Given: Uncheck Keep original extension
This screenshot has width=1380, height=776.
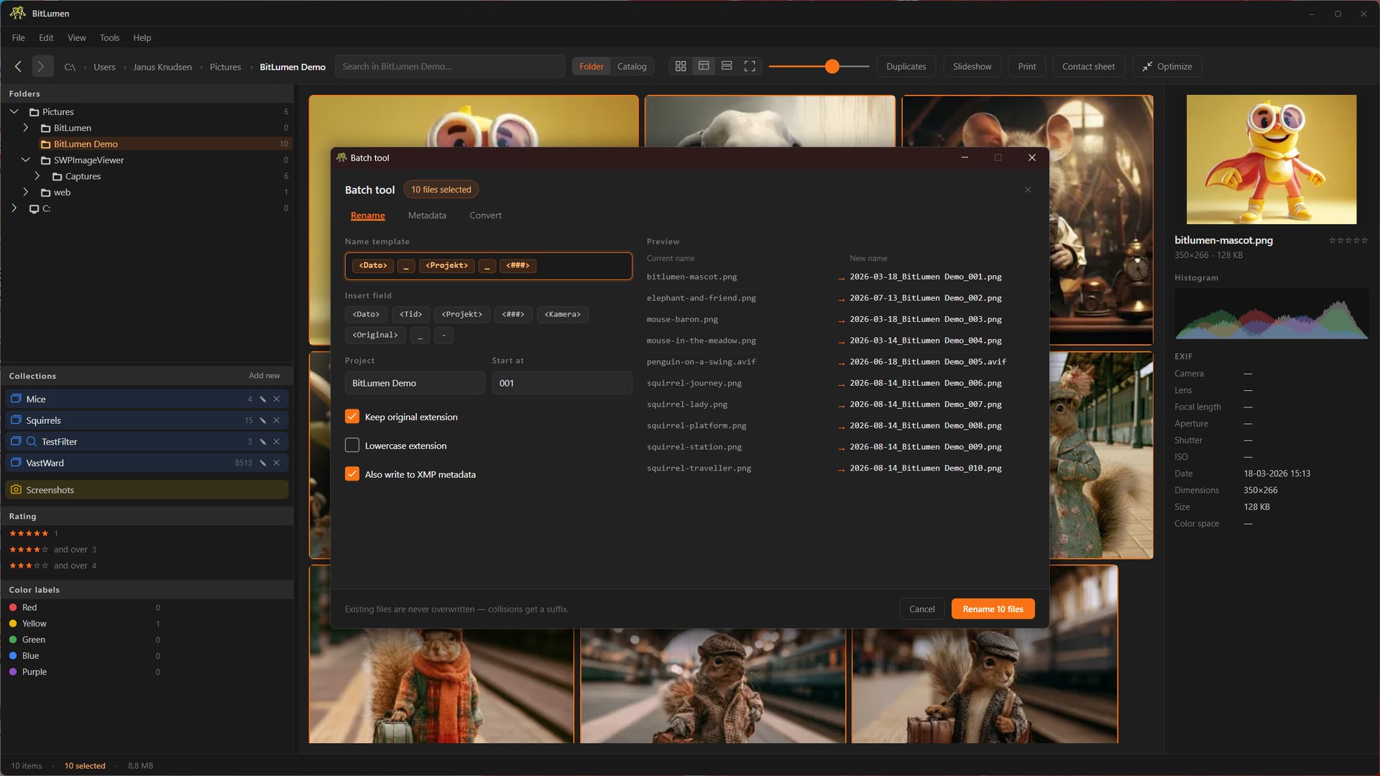Looking at the screenshot, I should click(x=352, y=417).
